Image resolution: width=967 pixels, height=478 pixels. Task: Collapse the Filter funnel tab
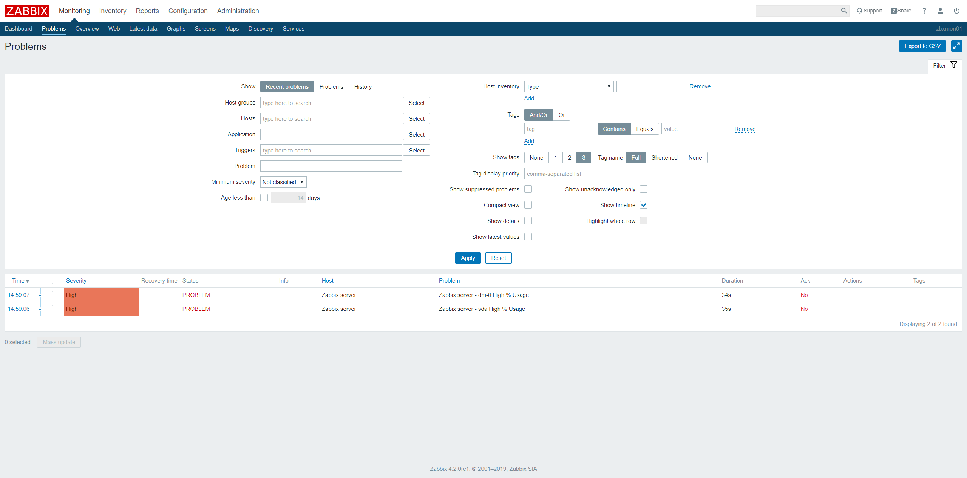point(945,66)
